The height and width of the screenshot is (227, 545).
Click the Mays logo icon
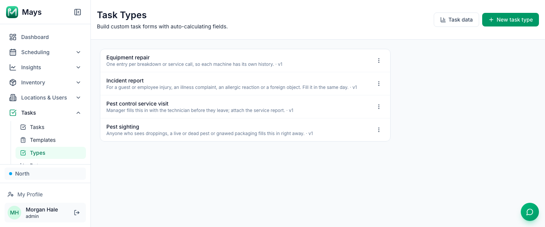coord(12,12)
